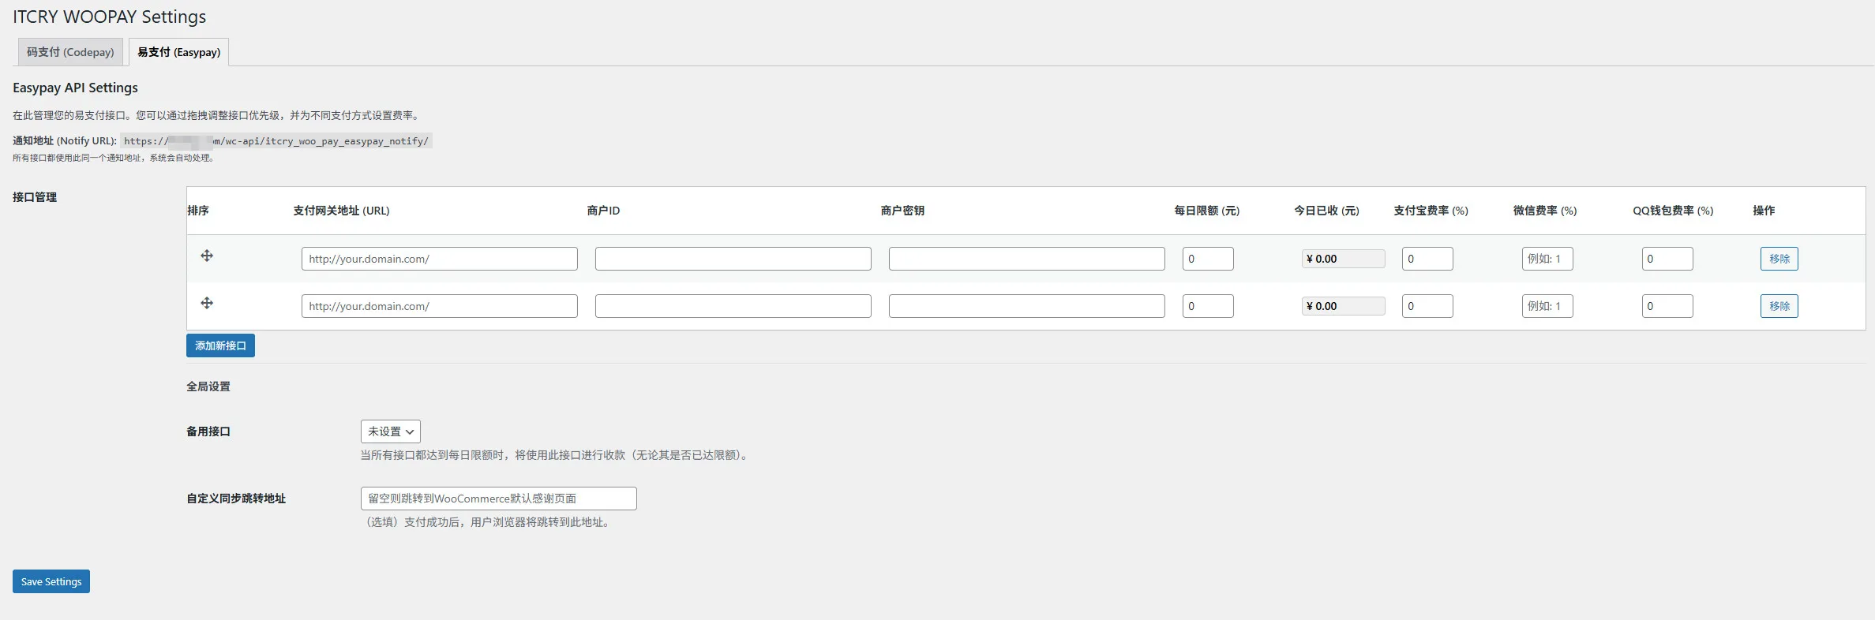The height and width of the screenshot is (620, 1875).
Task: Focus the second row gateway URL field
Action: pos(440,306)
